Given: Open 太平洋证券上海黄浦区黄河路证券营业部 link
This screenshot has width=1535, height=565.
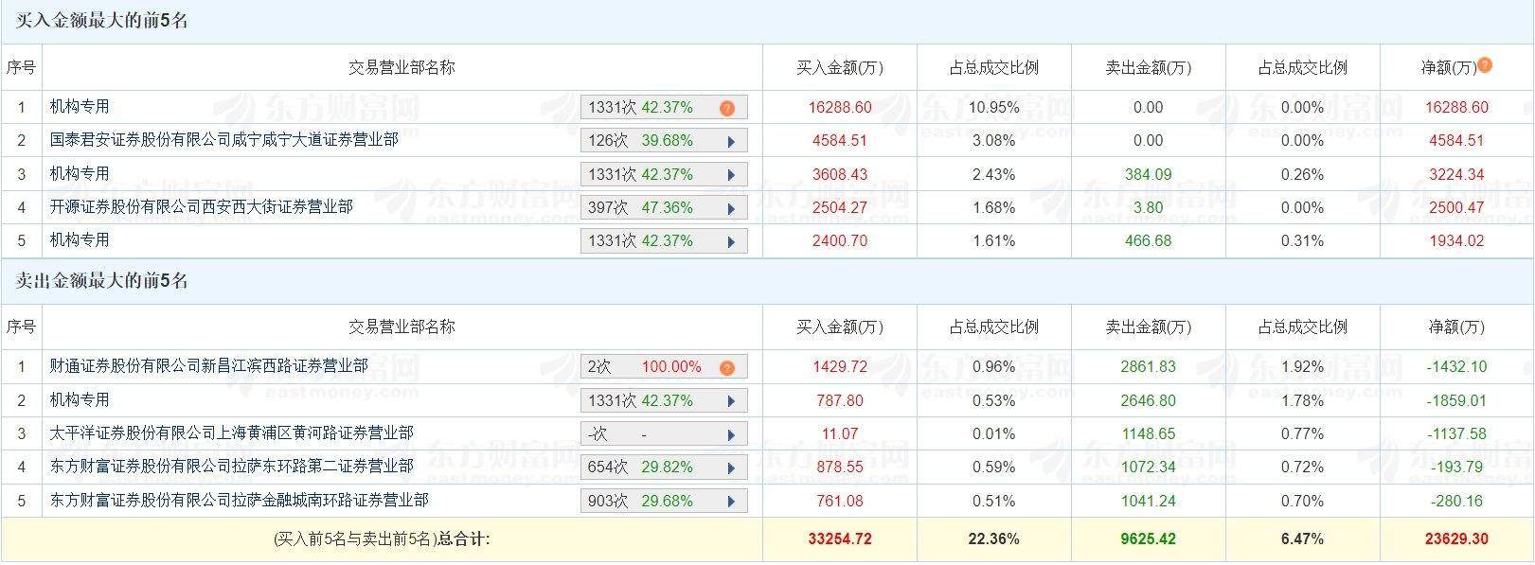Looking at the screenshot, I should click(231, 433).
